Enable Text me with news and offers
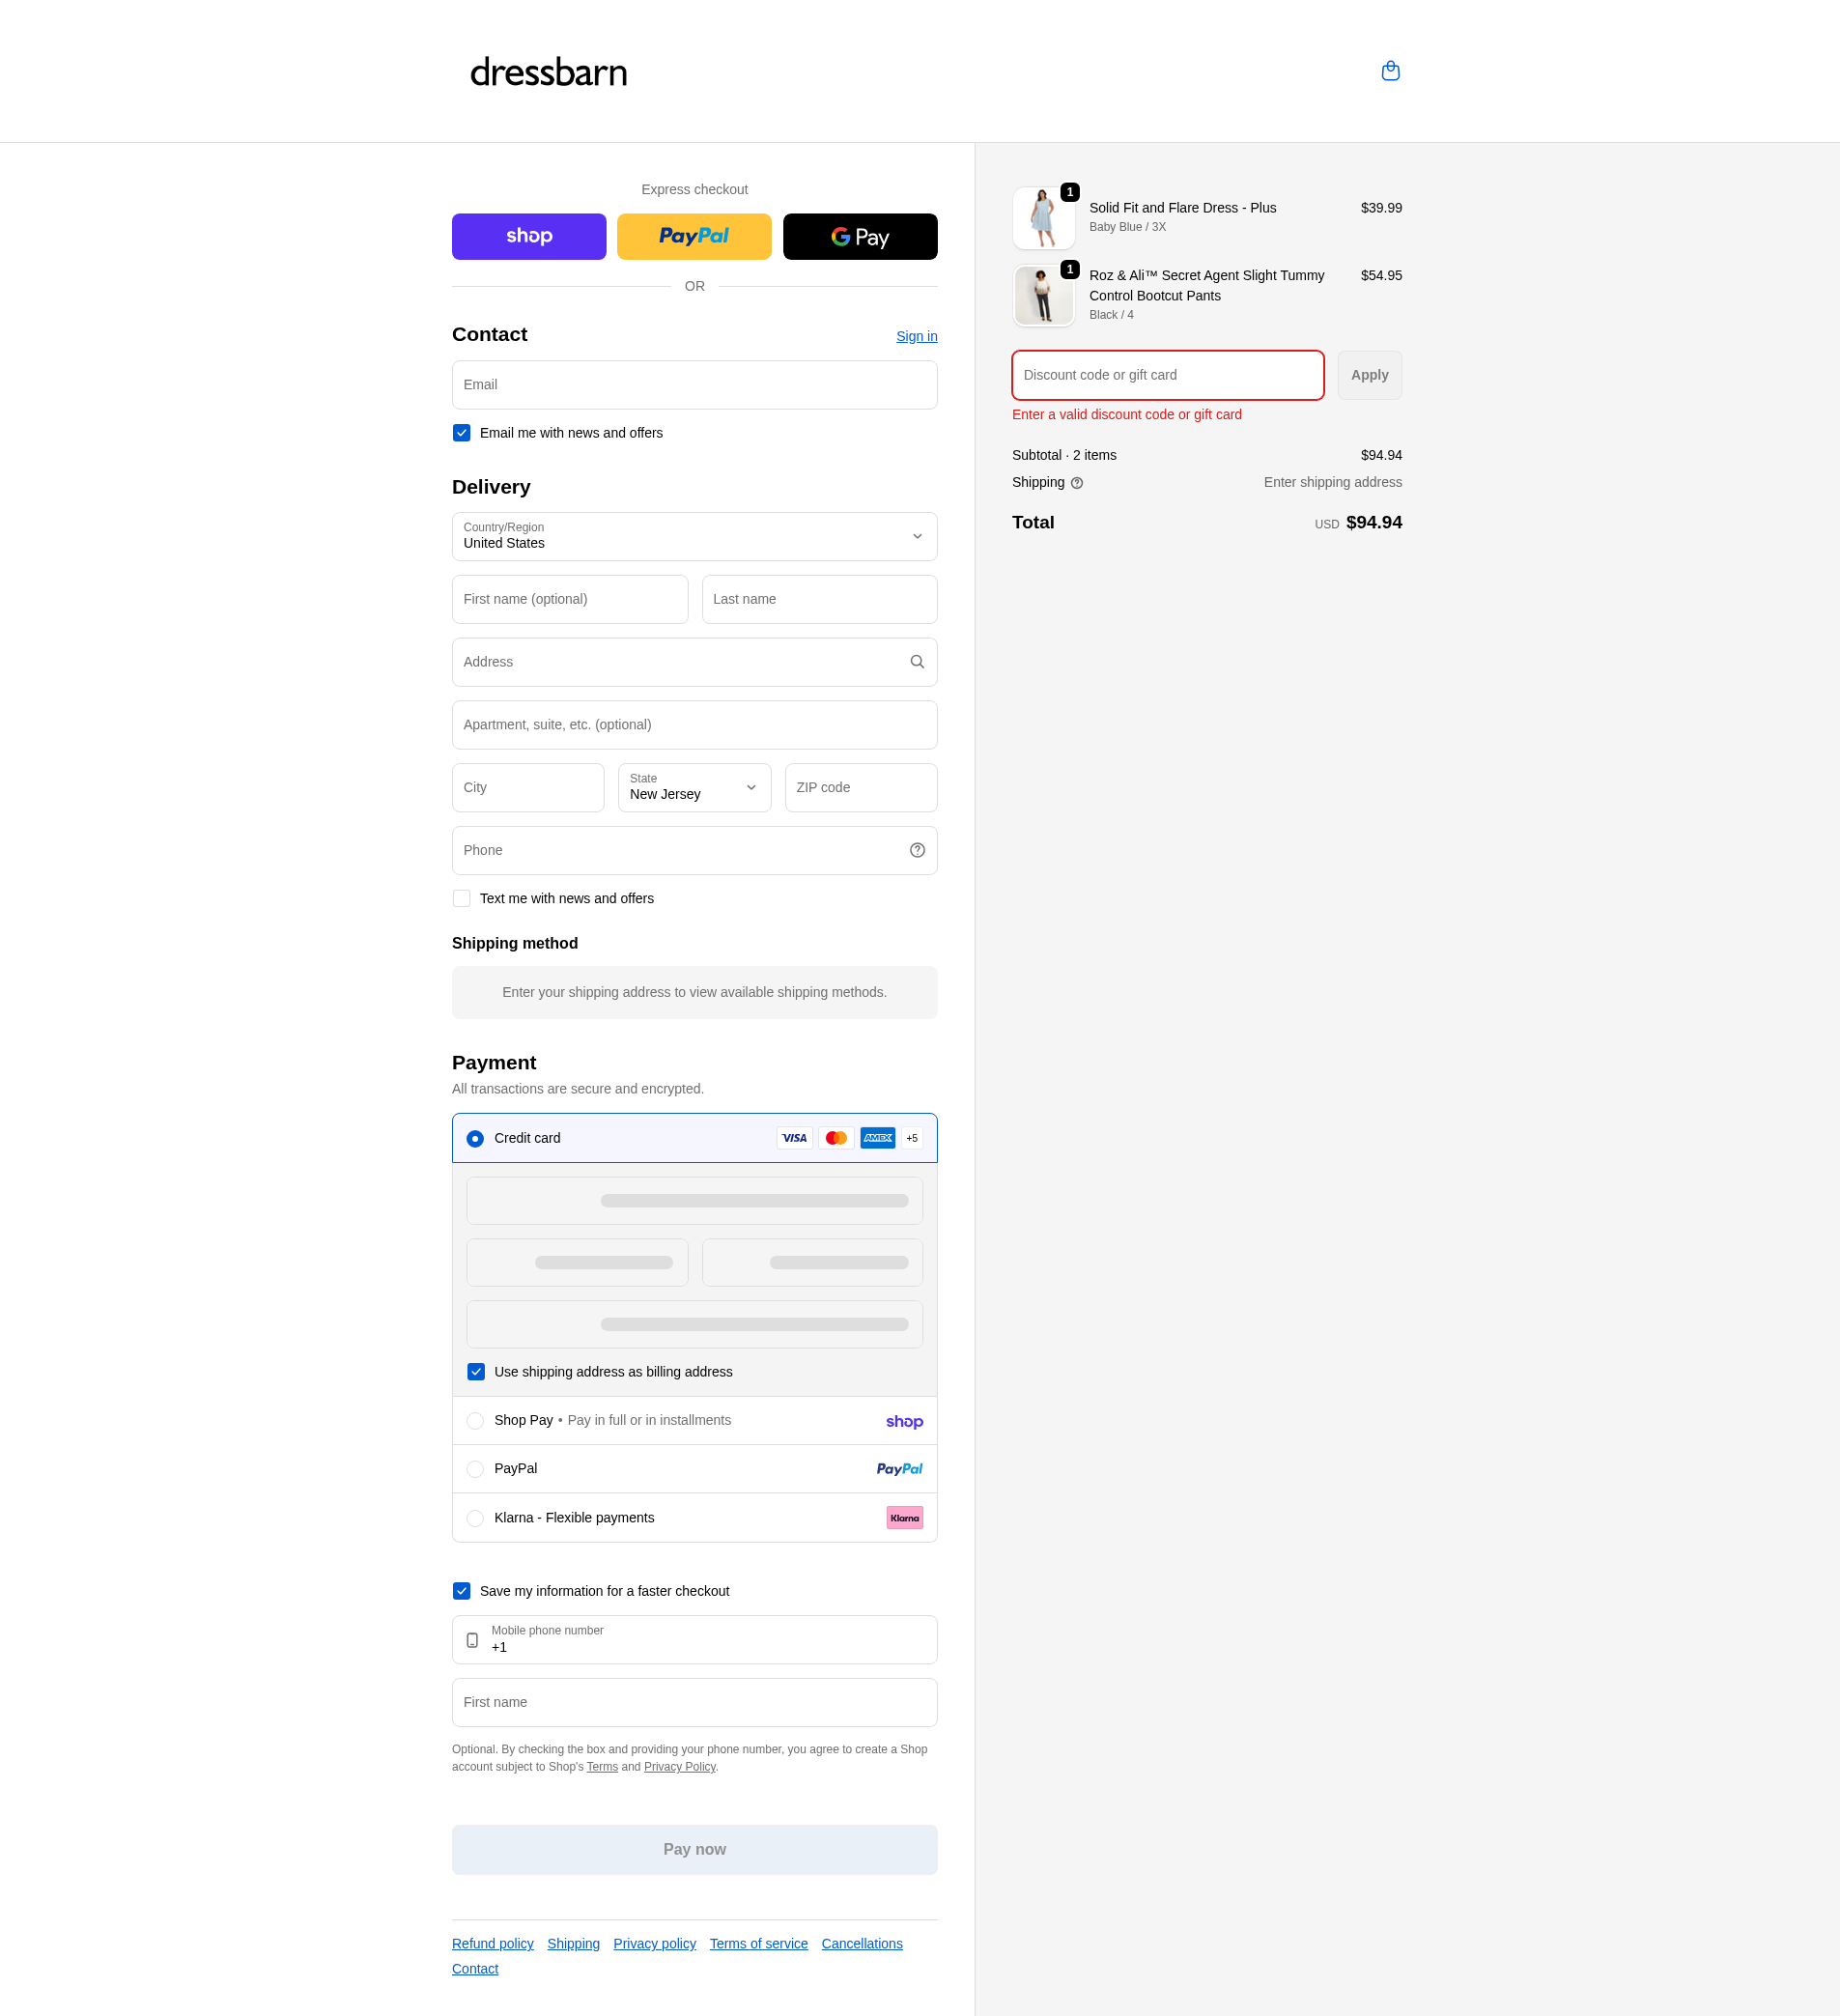The width and height of the screenshot is (1840, 2016). pos(462,899)
